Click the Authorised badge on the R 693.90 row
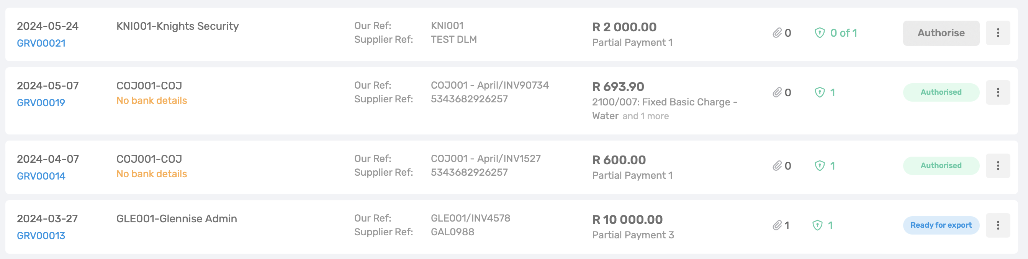The height and width of the screenshot is (259, 1028). point(941,92)
